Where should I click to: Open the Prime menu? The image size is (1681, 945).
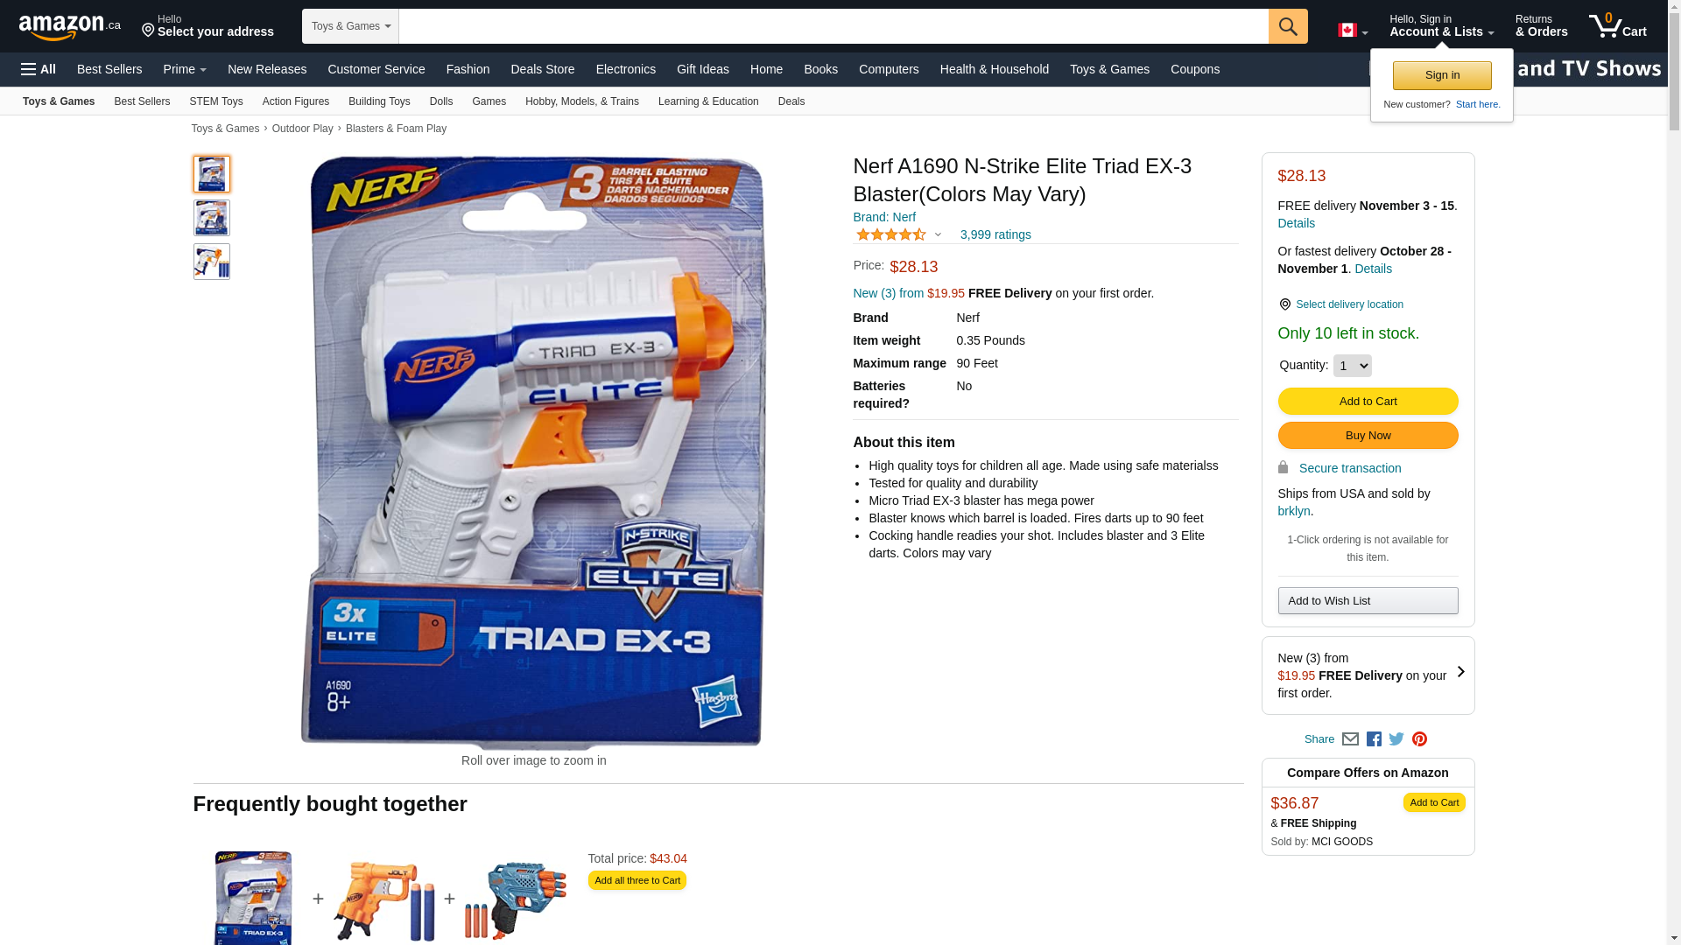coord(185,69)
